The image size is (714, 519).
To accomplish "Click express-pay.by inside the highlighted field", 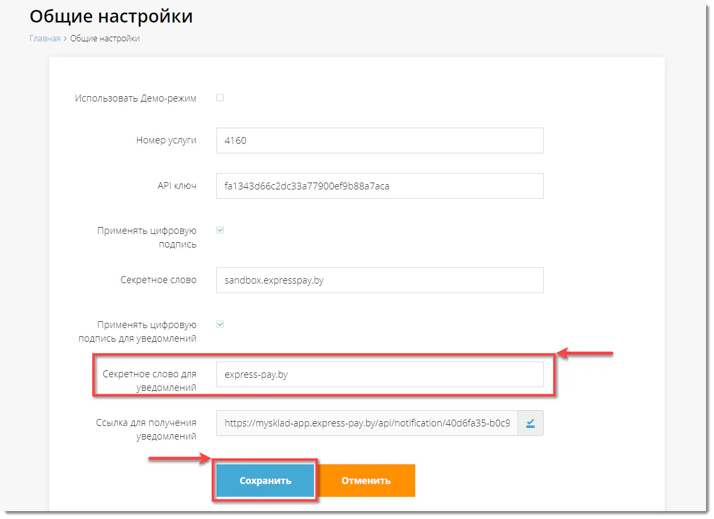I will pos(255,374).
